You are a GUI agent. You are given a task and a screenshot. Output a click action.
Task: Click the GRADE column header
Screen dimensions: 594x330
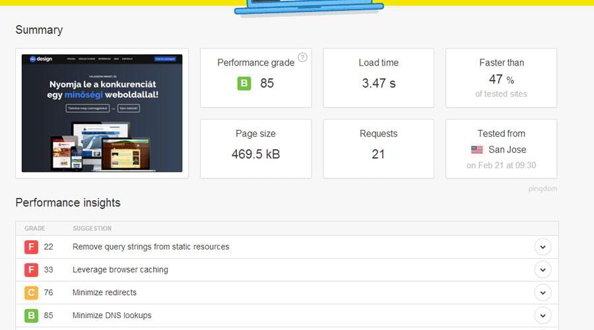coord(35,228)
